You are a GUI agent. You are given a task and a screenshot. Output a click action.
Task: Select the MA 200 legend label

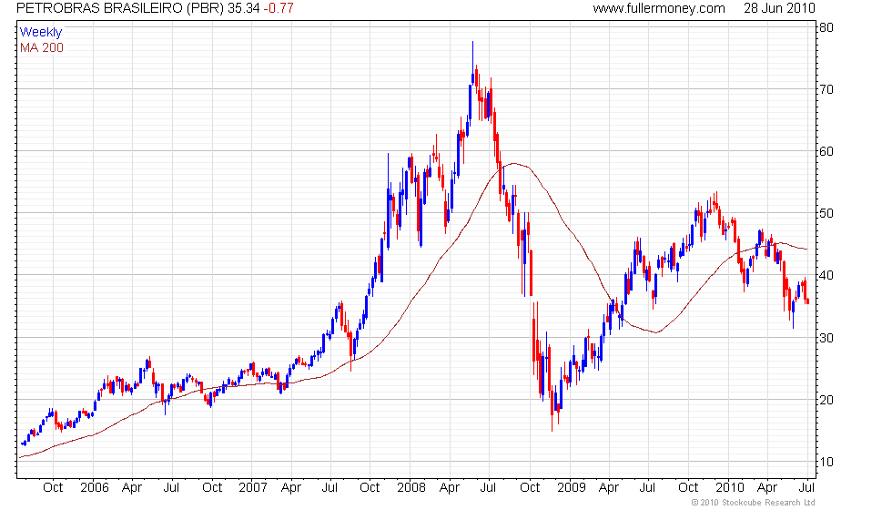click(x=42, y=47)
